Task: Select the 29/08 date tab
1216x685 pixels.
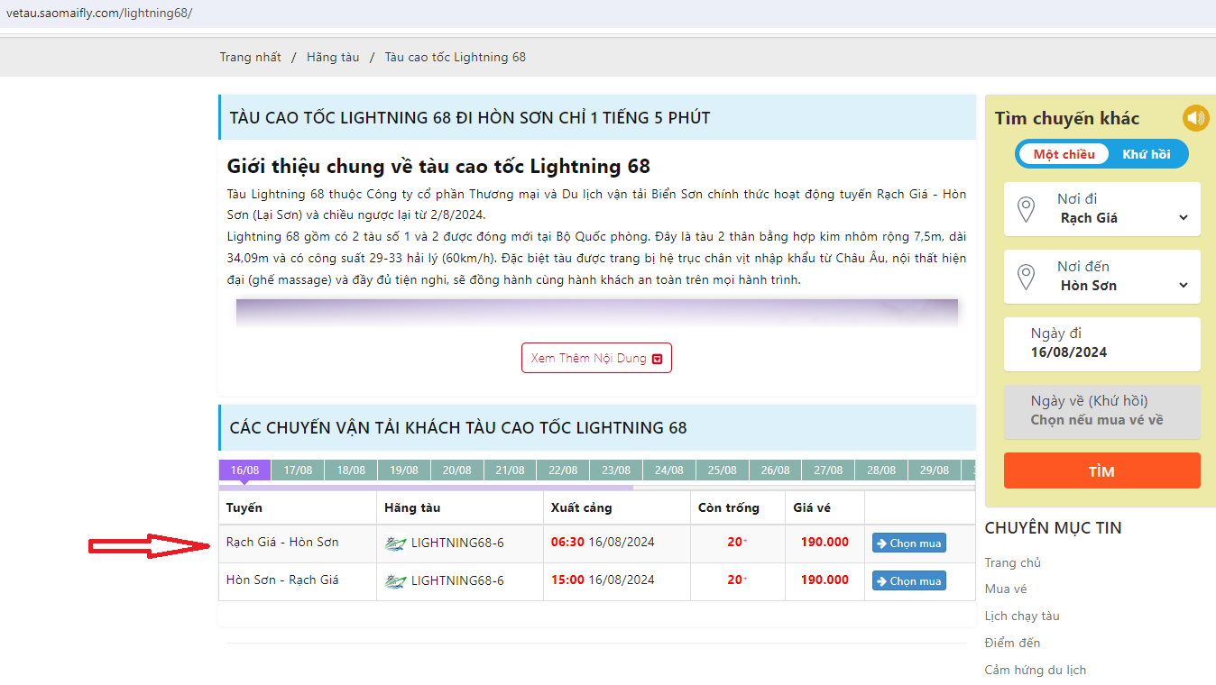Action: click(x=935, y=470)
